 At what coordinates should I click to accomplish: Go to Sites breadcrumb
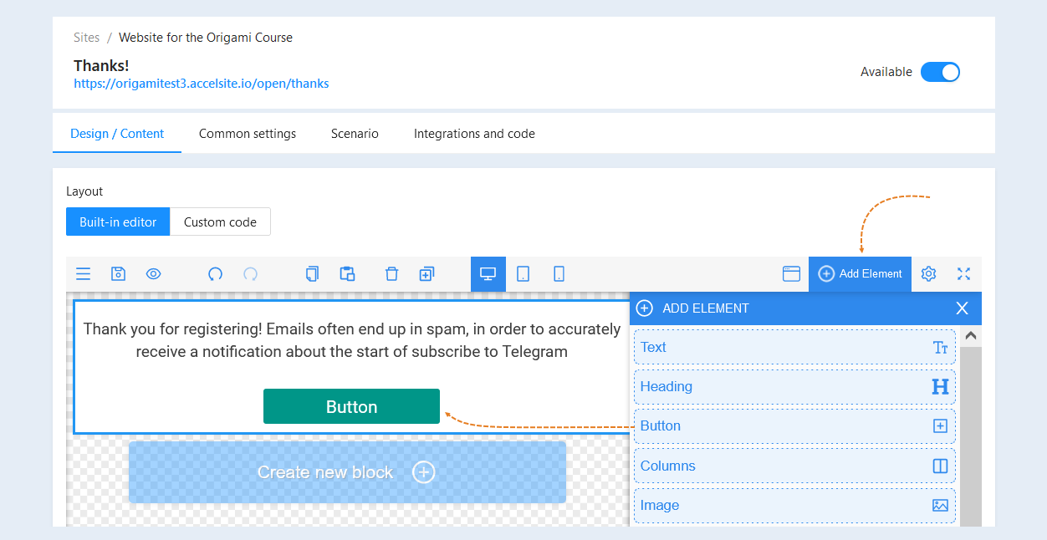[86, 38]
